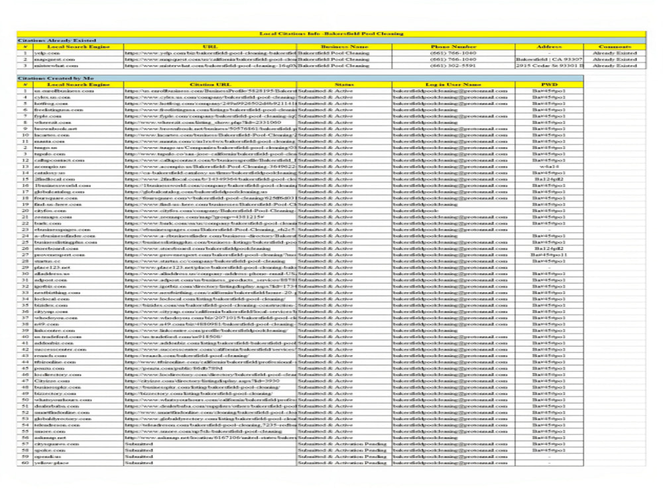This screenshot has width=663, height=497.
Task: Select the "Submitted & Activation Pending" status for citysquares.com
Action: pyautogui.click(x=344, y=444)
